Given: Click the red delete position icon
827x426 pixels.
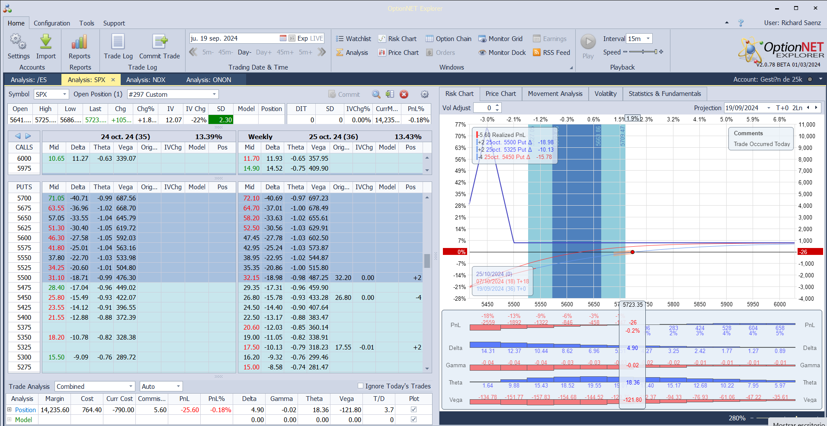Looking at the screenshot, I should 404,94.
